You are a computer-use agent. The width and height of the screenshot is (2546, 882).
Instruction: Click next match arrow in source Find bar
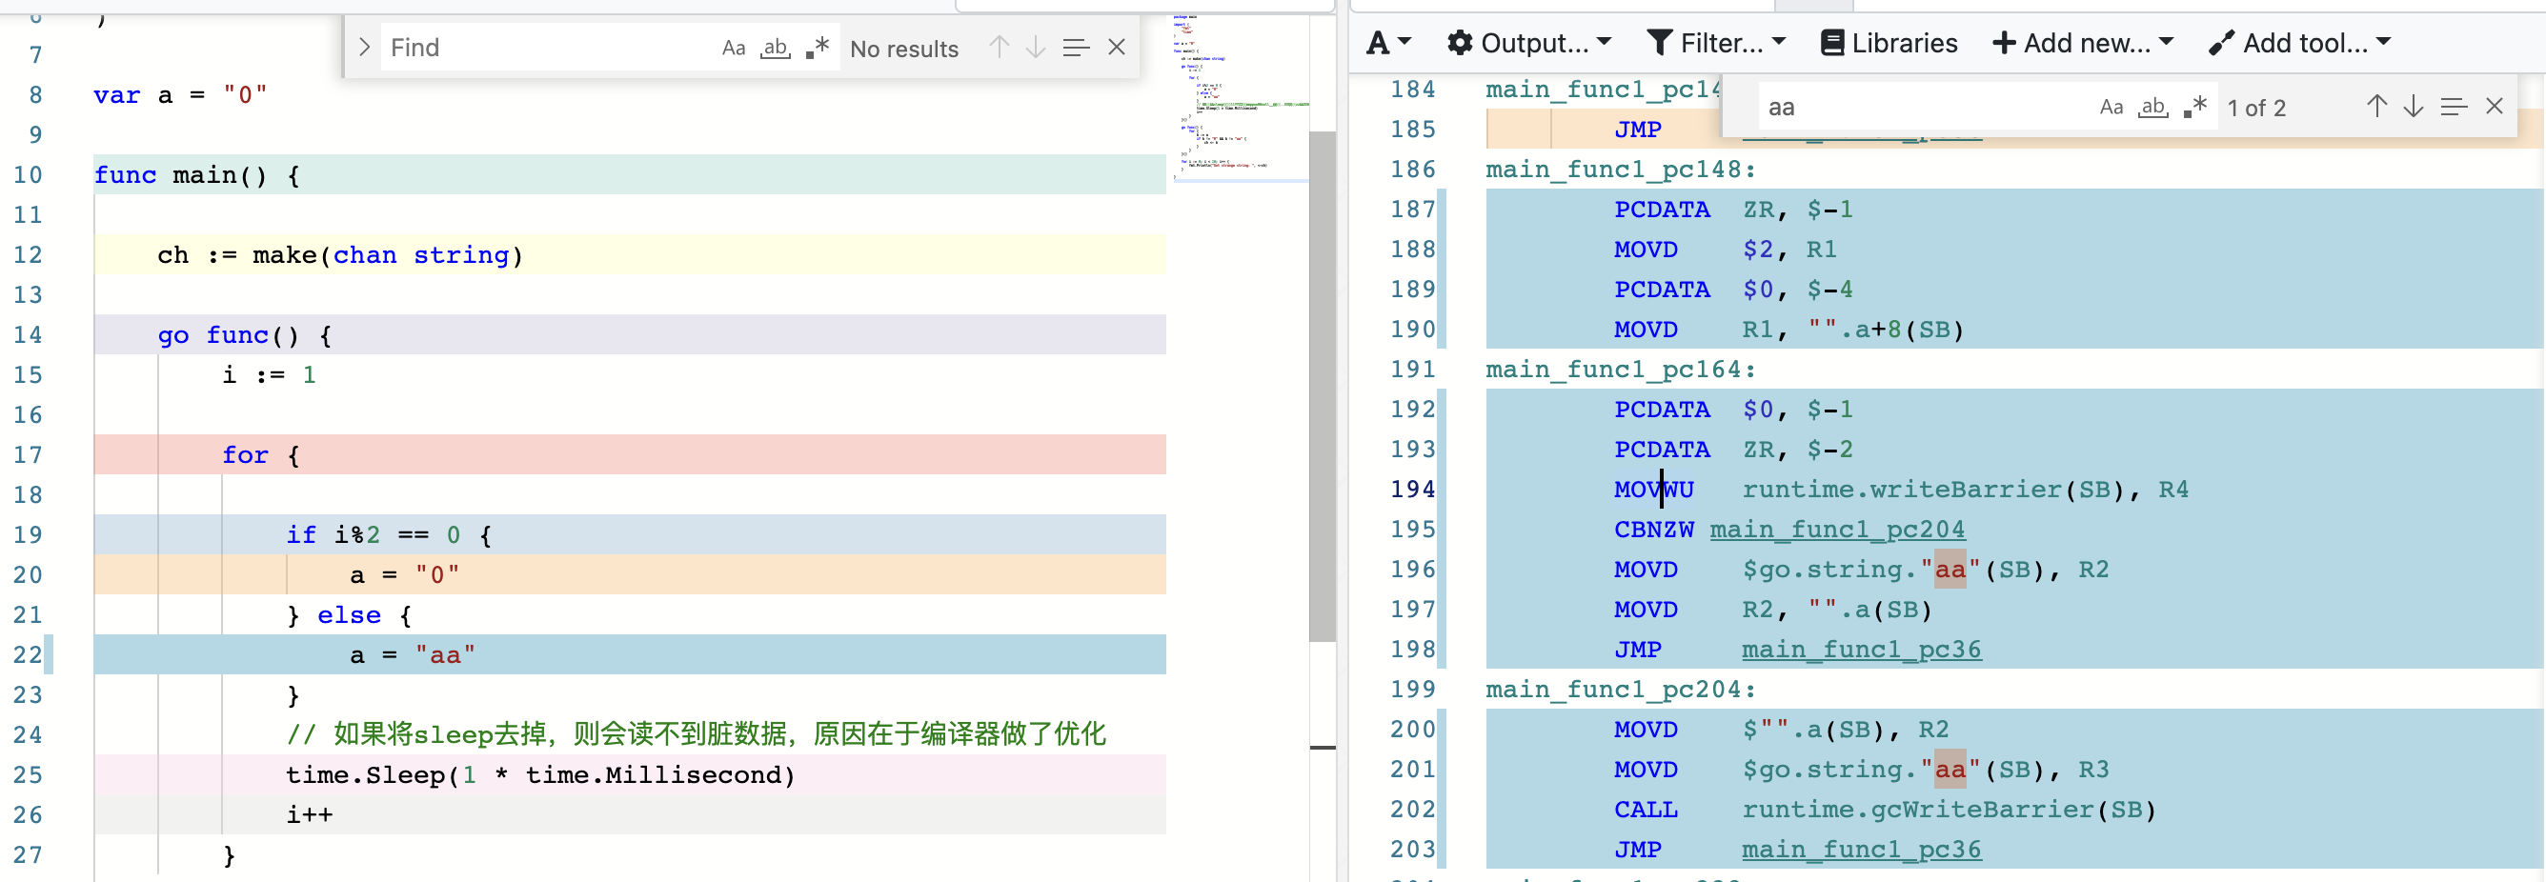1035,48
